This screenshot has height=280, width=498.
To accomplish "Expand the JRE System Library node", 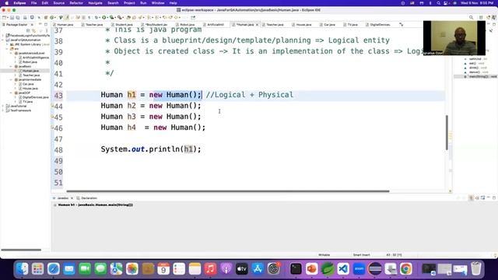I will click(7, 44).
